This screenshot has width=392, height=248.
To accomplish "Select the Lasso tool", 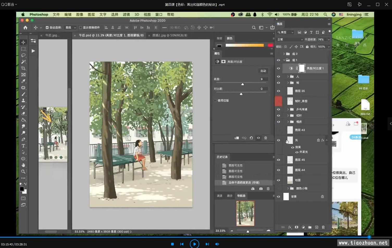I will (23, 55).
